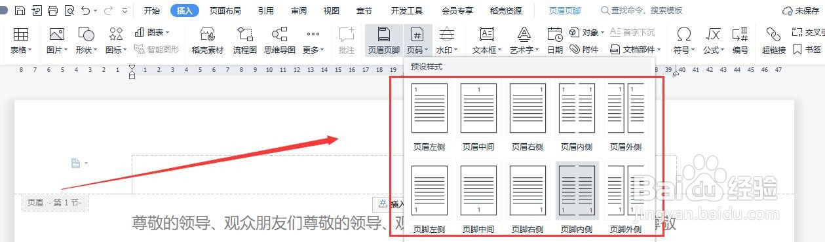Open the 稻壳资源 tab
This screenshot has width=825, height=242.
pos(506,10)
